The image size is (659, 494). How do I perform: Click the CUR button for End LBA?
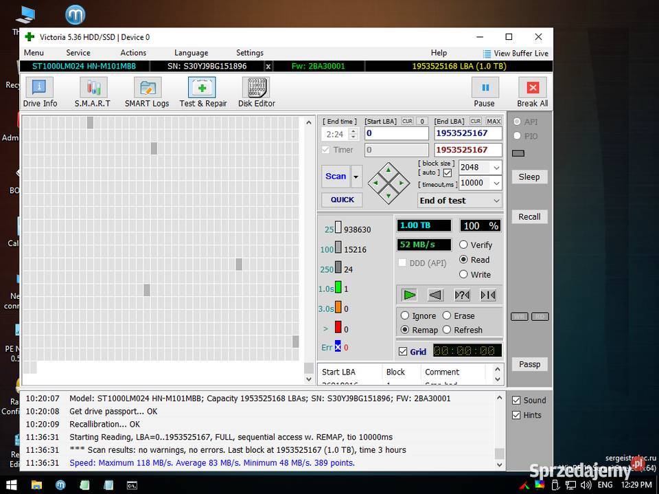(x=476, y=121)
